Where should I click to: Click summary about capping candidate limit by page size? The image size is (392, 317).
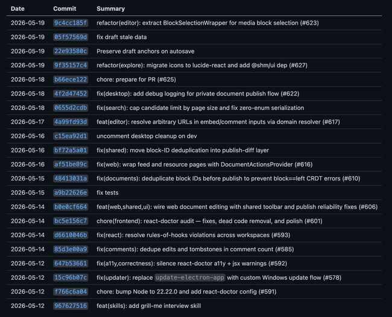[200, 108]
